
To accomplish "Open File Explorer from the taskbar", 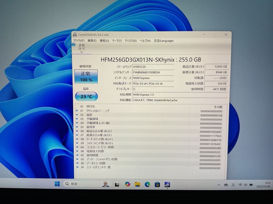I will click(x=137, y=184).
